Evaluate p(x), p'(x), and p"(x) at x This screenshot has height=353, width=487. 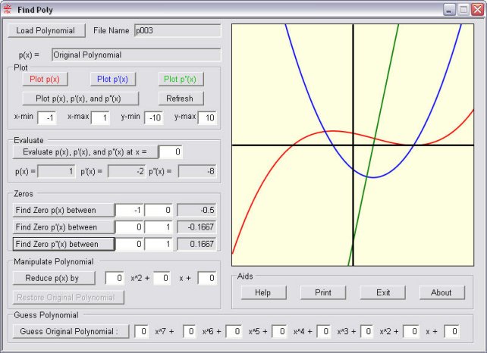pos(84,152)
